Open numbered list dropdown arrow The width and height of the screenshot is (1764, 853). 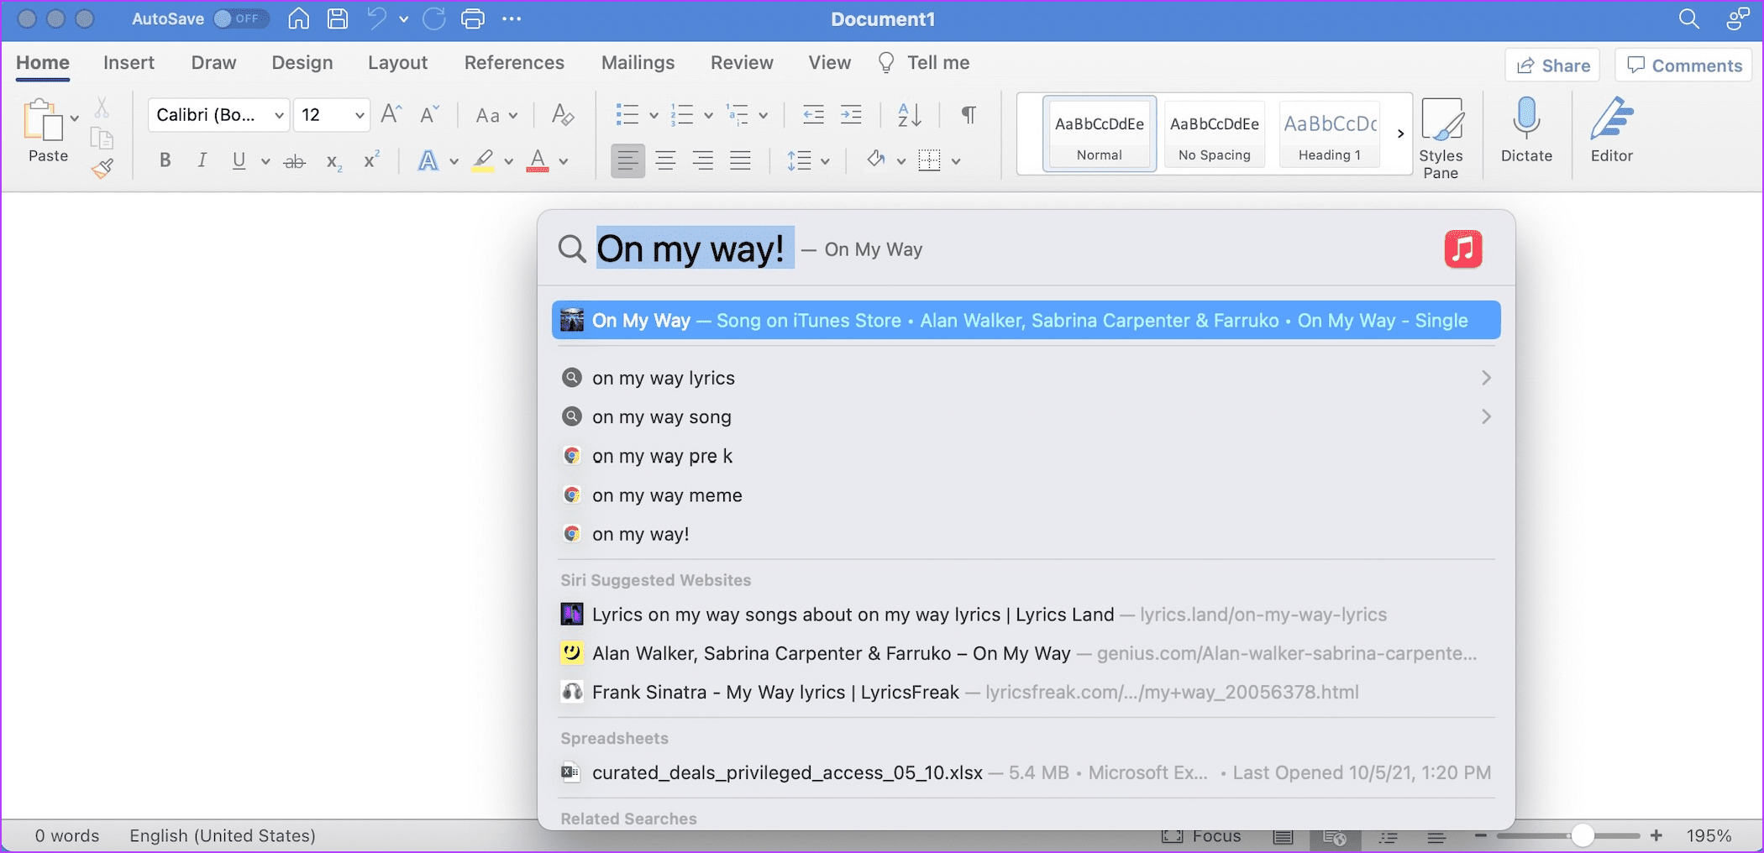point(708,115)
